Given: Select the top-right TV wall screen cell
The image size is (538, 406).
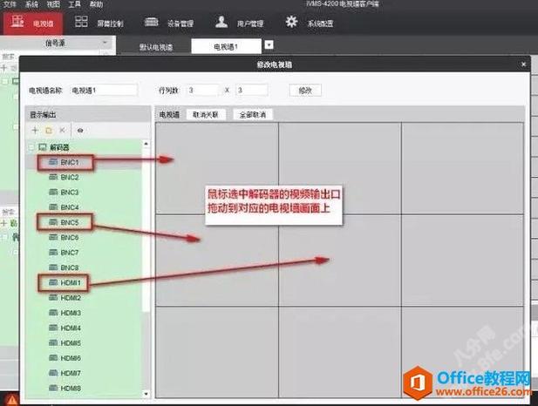Looking at the screenshot, I should pyautogui.click(x=462, y=168).
